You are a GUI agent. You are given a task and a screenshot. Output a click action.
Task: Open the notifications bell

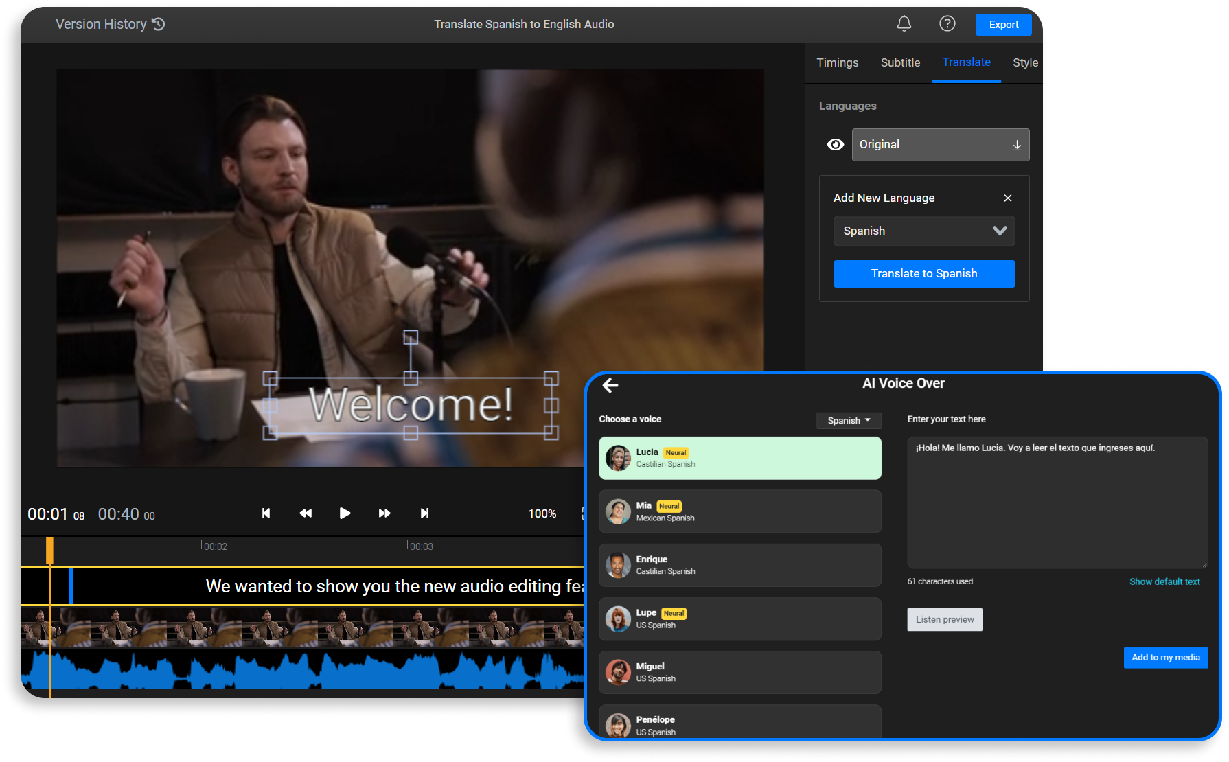pos(904,24)
